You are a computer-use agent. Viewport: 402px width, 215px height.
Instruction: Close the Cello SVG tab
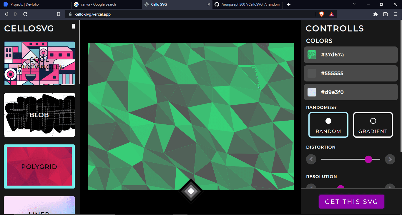pyautogui.click(x=209, y=4)
